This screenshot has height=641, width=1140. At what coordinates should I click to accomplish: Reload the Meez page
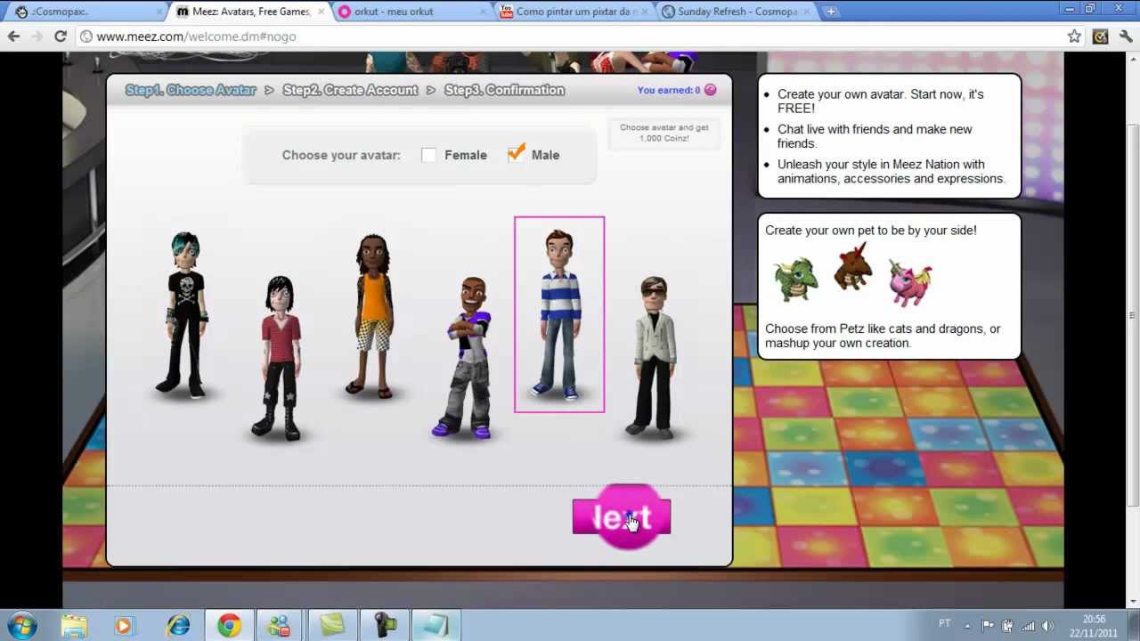coord(60,37)
